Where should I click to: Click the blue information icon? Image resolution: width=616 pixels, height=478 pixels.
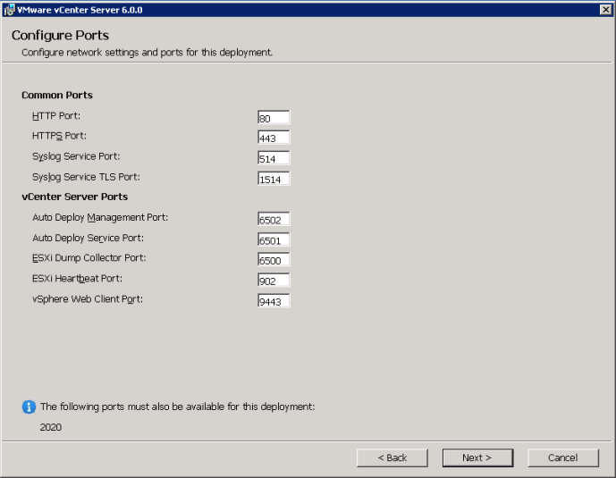click(29, 407)
